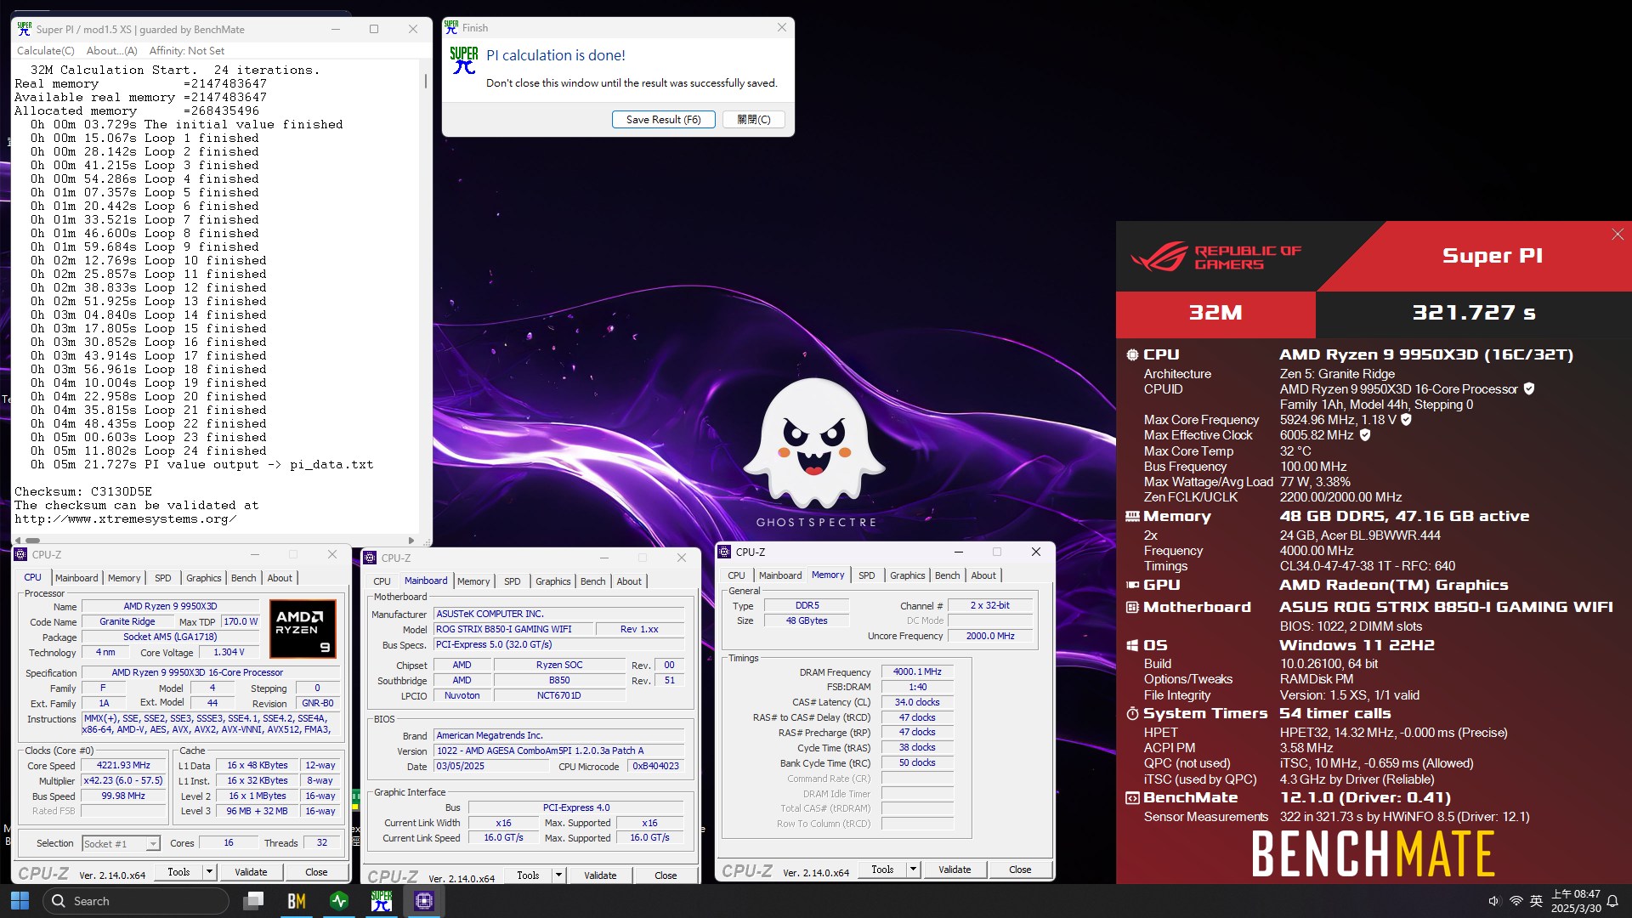Select SPD tab in CPU window
Image resolution: width=1632 pixels, height=918 pixels.
163,578
